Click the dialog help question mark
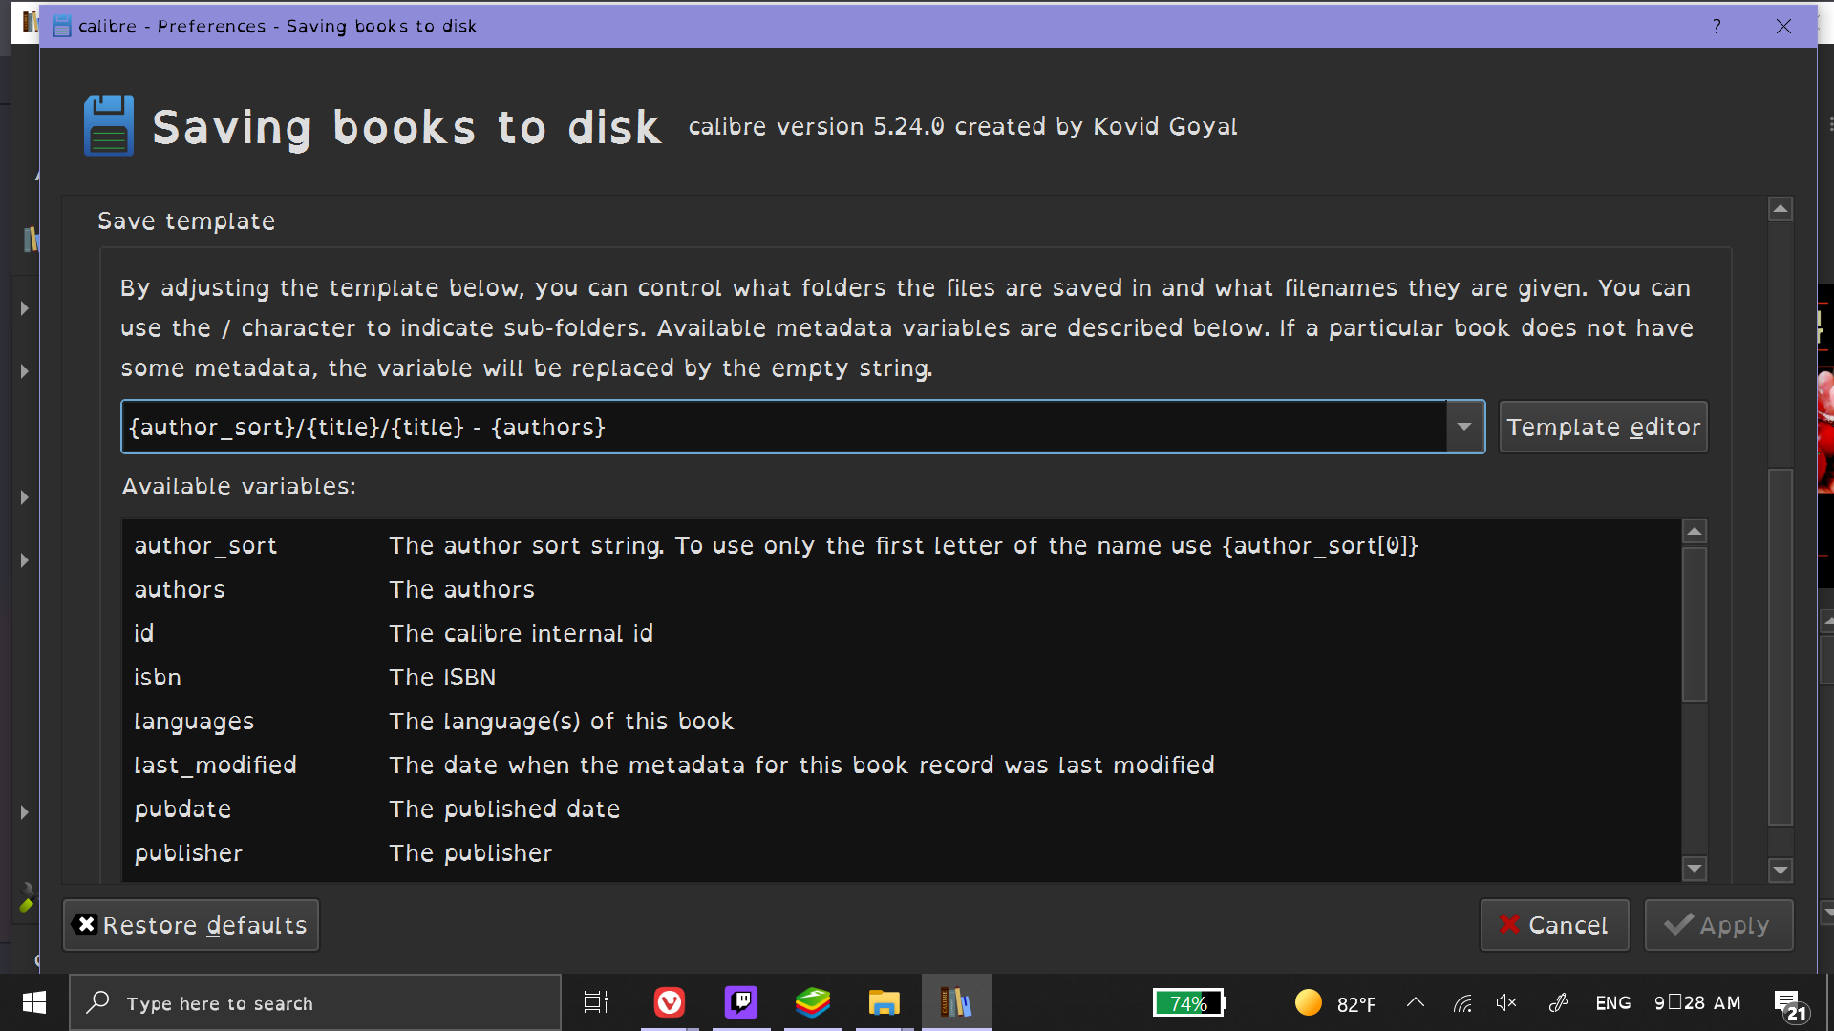 (1717, 26)
